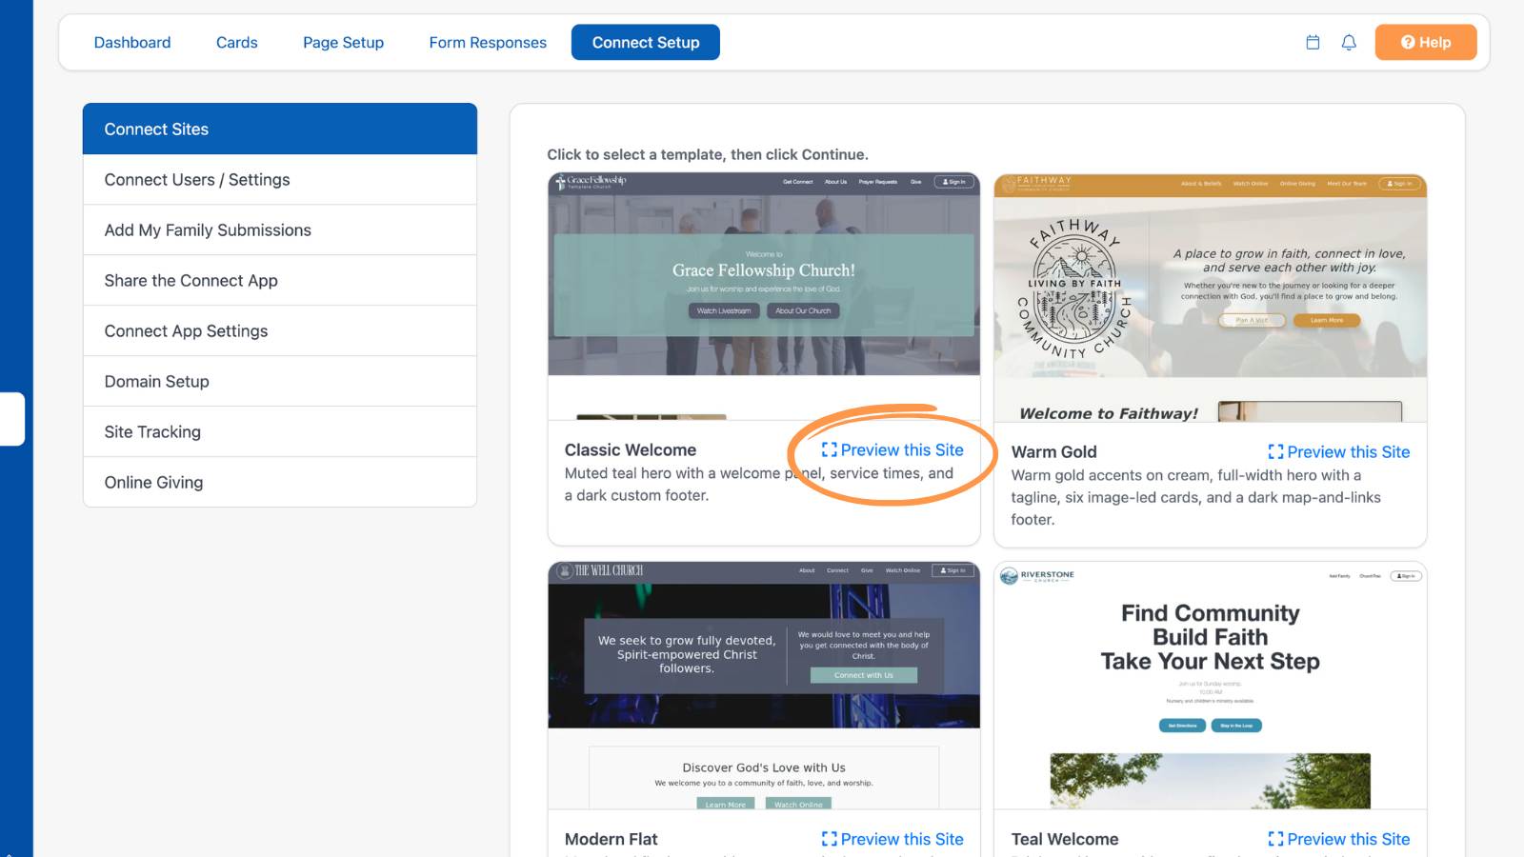The image size is (1524, 857).
Task: Open Connect Users / Settings
Action: click(x=280, y=179)
